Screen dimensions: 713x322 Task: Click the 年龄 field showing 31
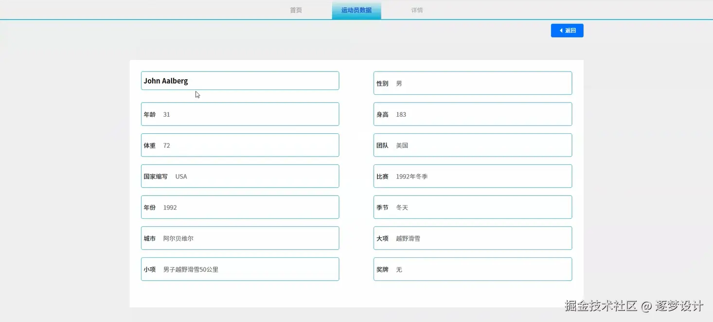pyautogui.click(x=240, y=114)
